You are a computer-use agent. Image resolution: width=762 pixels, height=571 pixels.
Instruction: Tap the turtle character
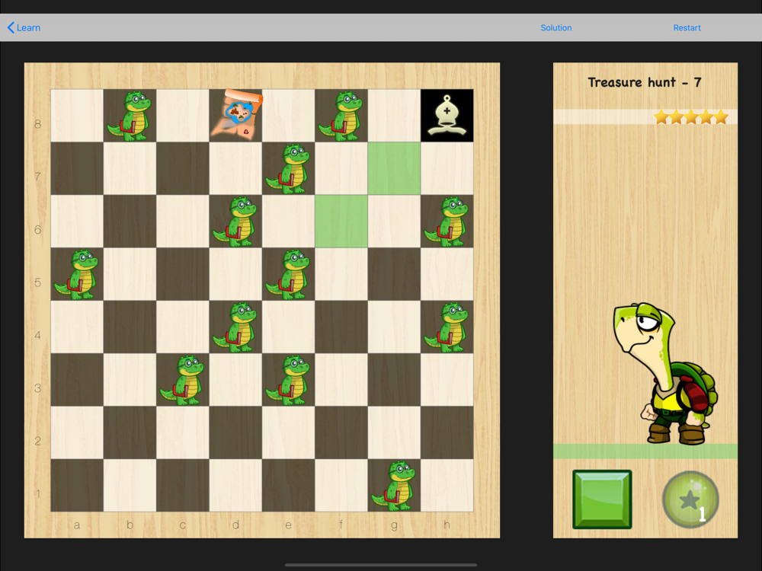(x=664, y=374)
